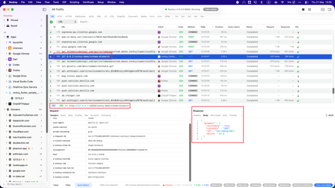Click the SSL lock icon on row 179
Viewport: 335px width, 188px height.
point(298,37)
